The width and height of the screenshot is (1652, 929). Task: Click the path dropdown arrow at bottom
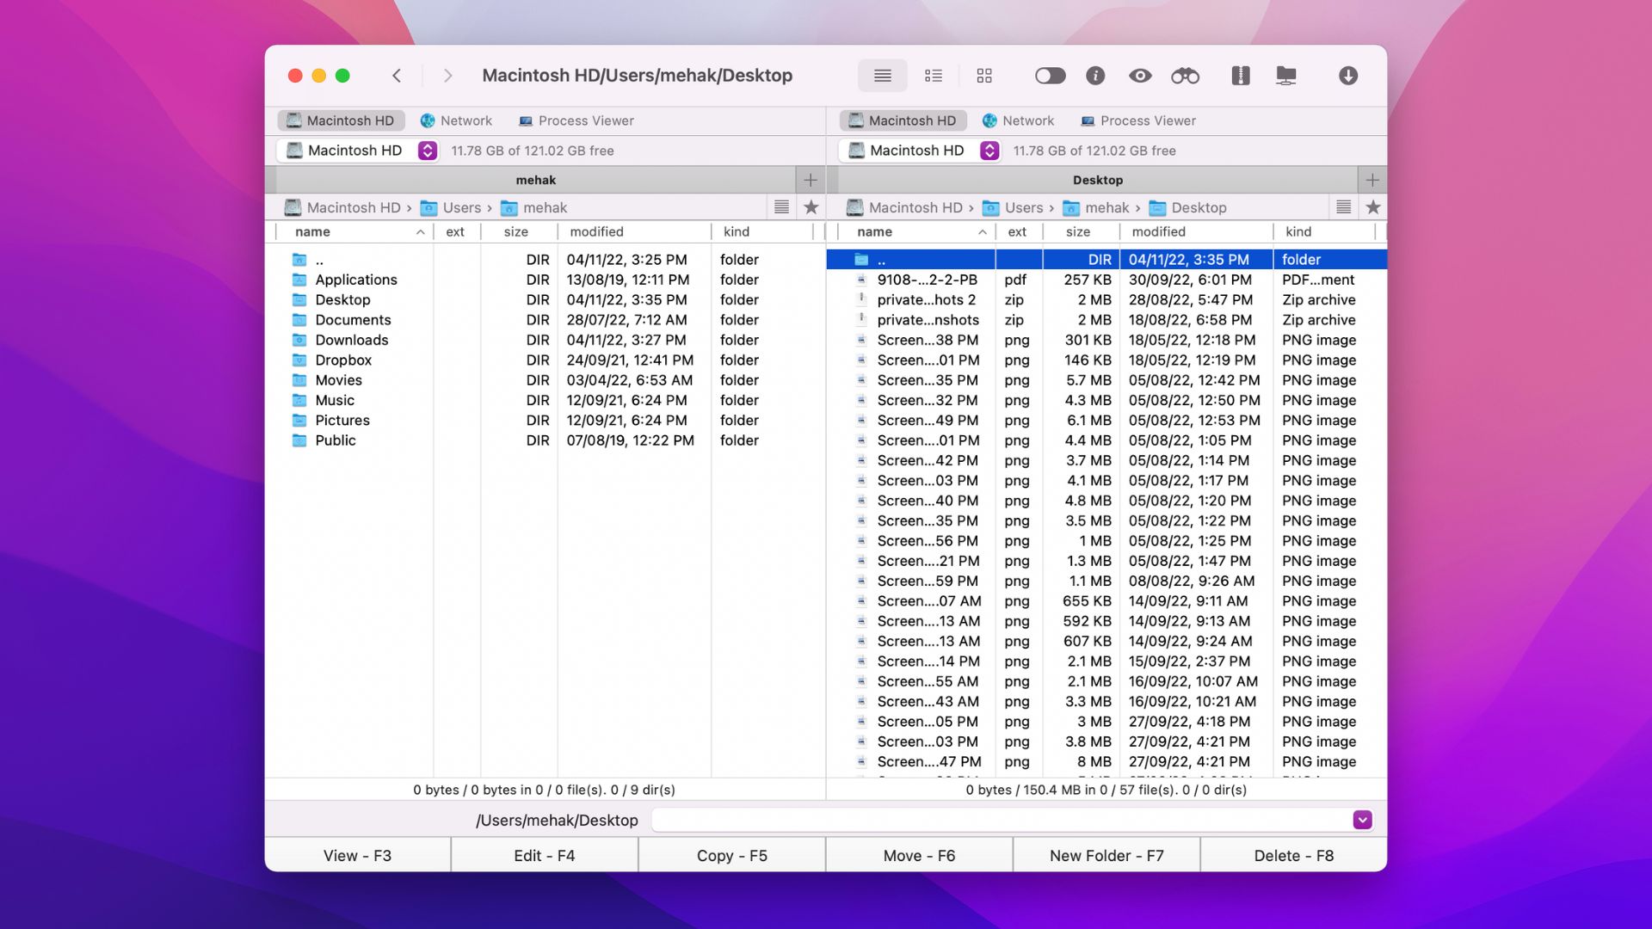click(1363, 820)
